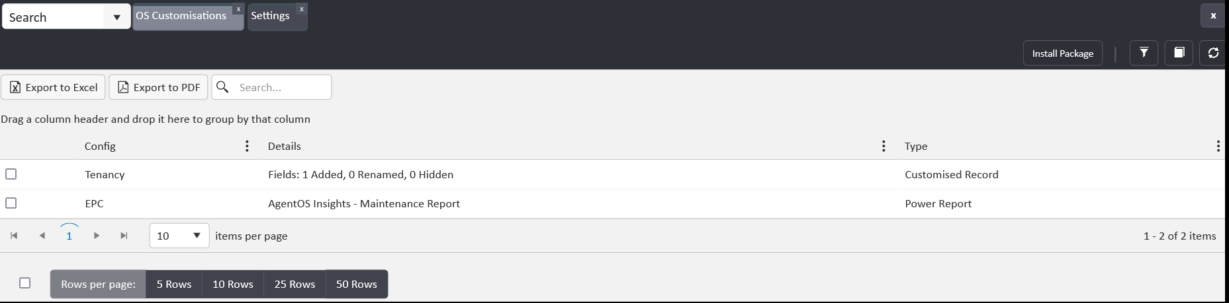Click the column layout icon in toolbar
1229x303 pixels.
pos(1179,53)
